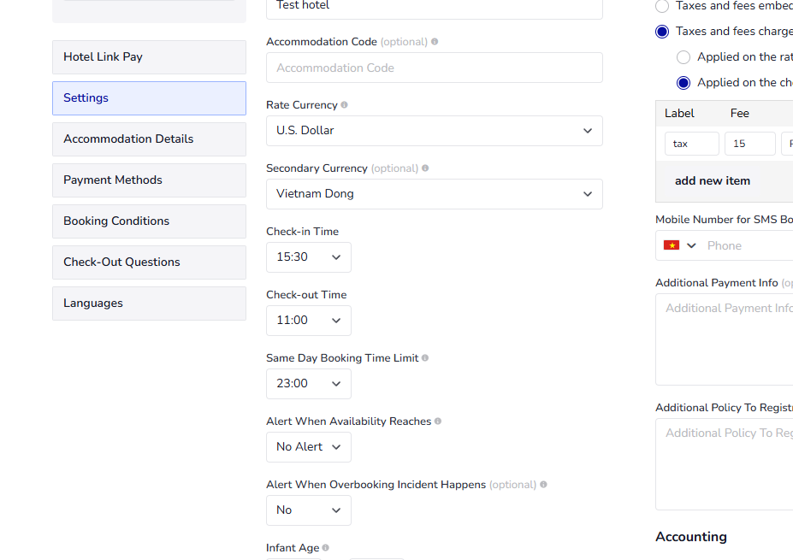Select Taxes and fees charged radio option

tap(661, 32)
